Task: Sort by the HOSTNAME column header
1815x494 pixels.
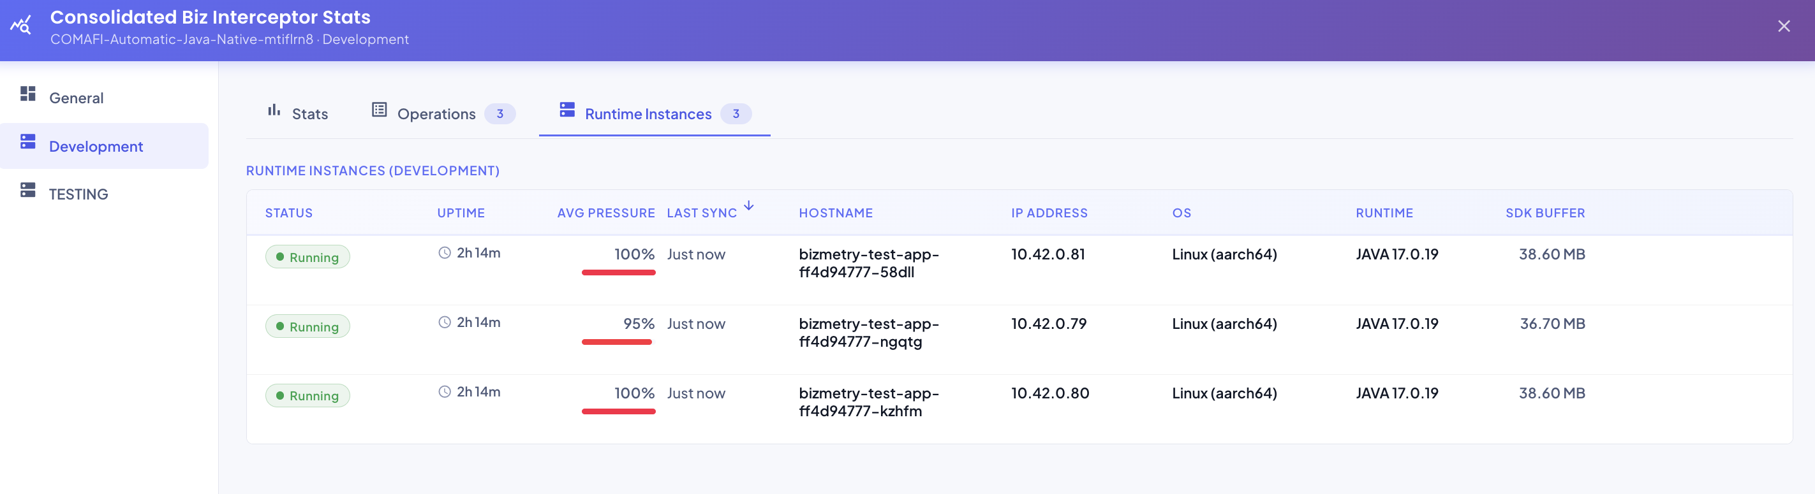Action: 836,212
